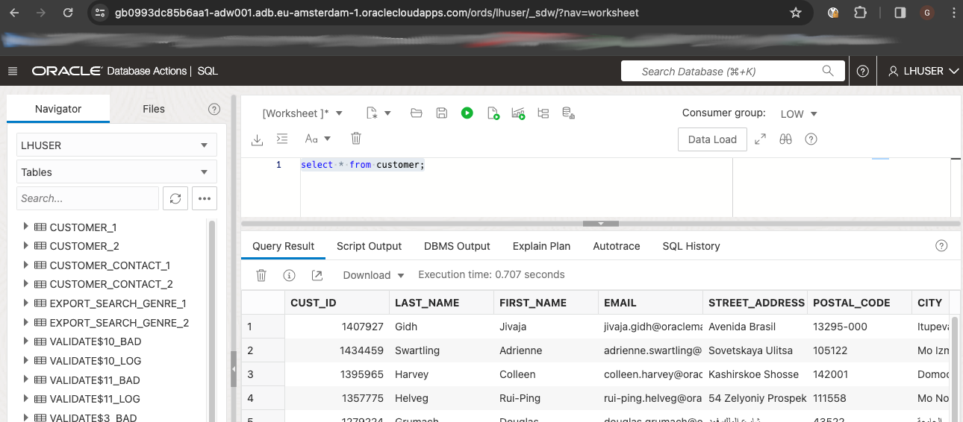
Task: Clear query results with the results trash icon
Action: [261, 275]
